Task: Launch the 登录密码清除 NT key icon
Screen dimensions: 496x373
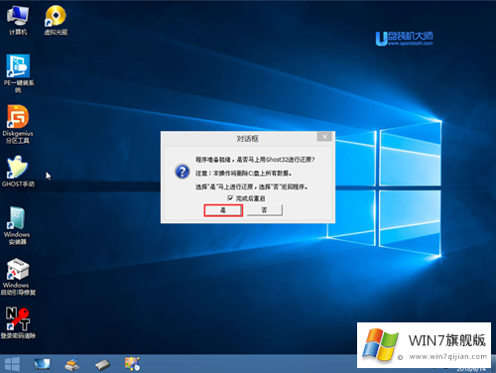Action: tap(18, 322)
